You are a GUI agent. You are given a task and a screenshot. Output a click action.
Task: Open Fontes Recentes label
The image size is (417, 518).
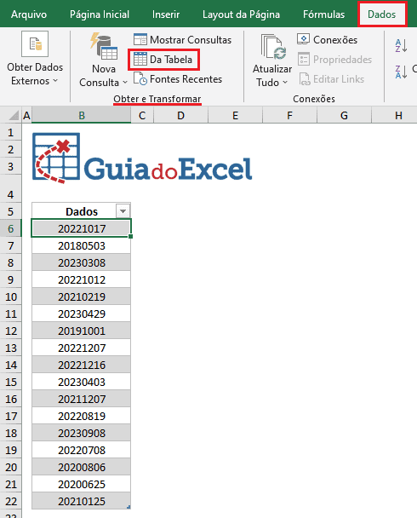pos(186,79)
